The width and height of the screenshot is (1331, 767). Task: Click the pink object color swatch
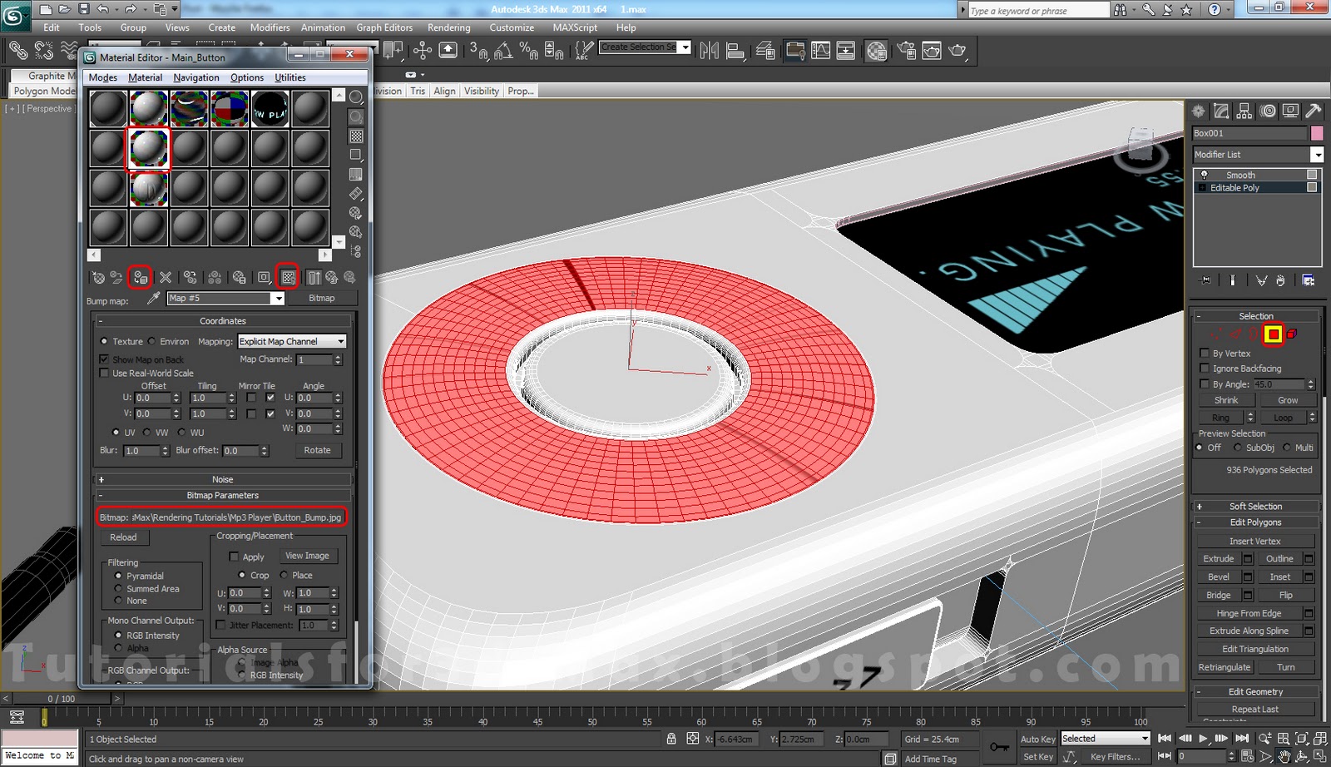click(x=1316, y=133)
